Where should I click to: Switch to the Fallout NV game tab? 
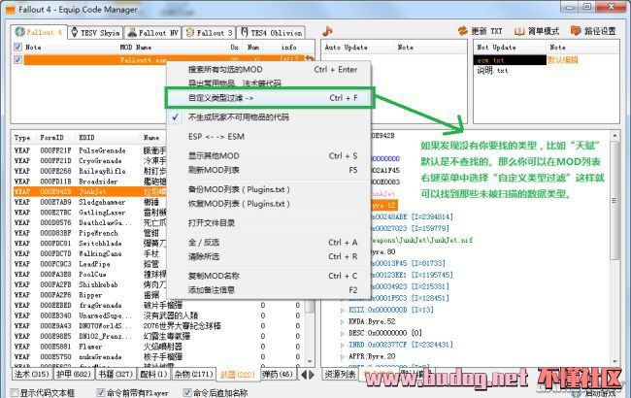(152, 33)
